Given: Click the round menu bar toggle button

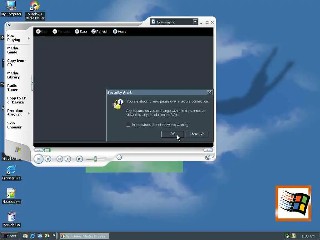Looking at the screenshot, I should pos(8,25).
